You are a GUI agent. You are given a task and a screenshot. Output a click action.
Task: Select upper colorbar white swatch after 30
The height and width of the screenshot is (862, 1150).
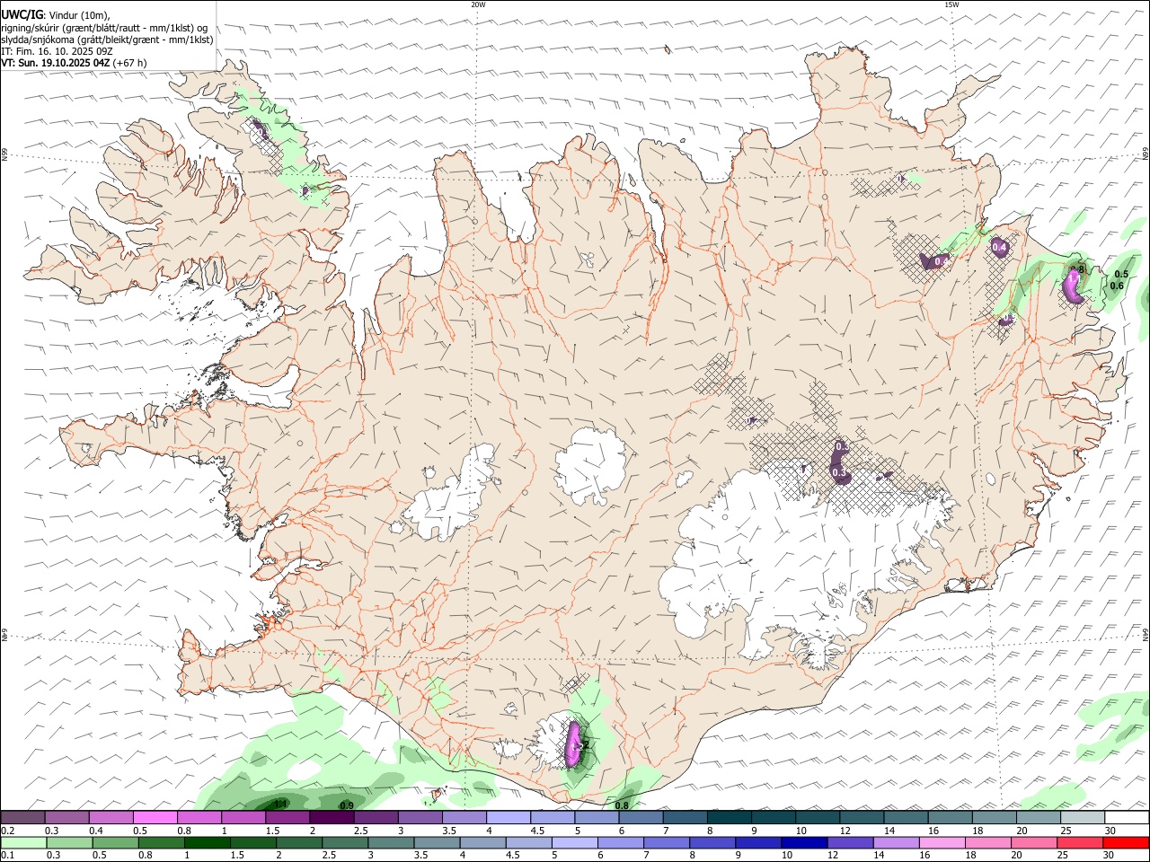(1127, 817)
